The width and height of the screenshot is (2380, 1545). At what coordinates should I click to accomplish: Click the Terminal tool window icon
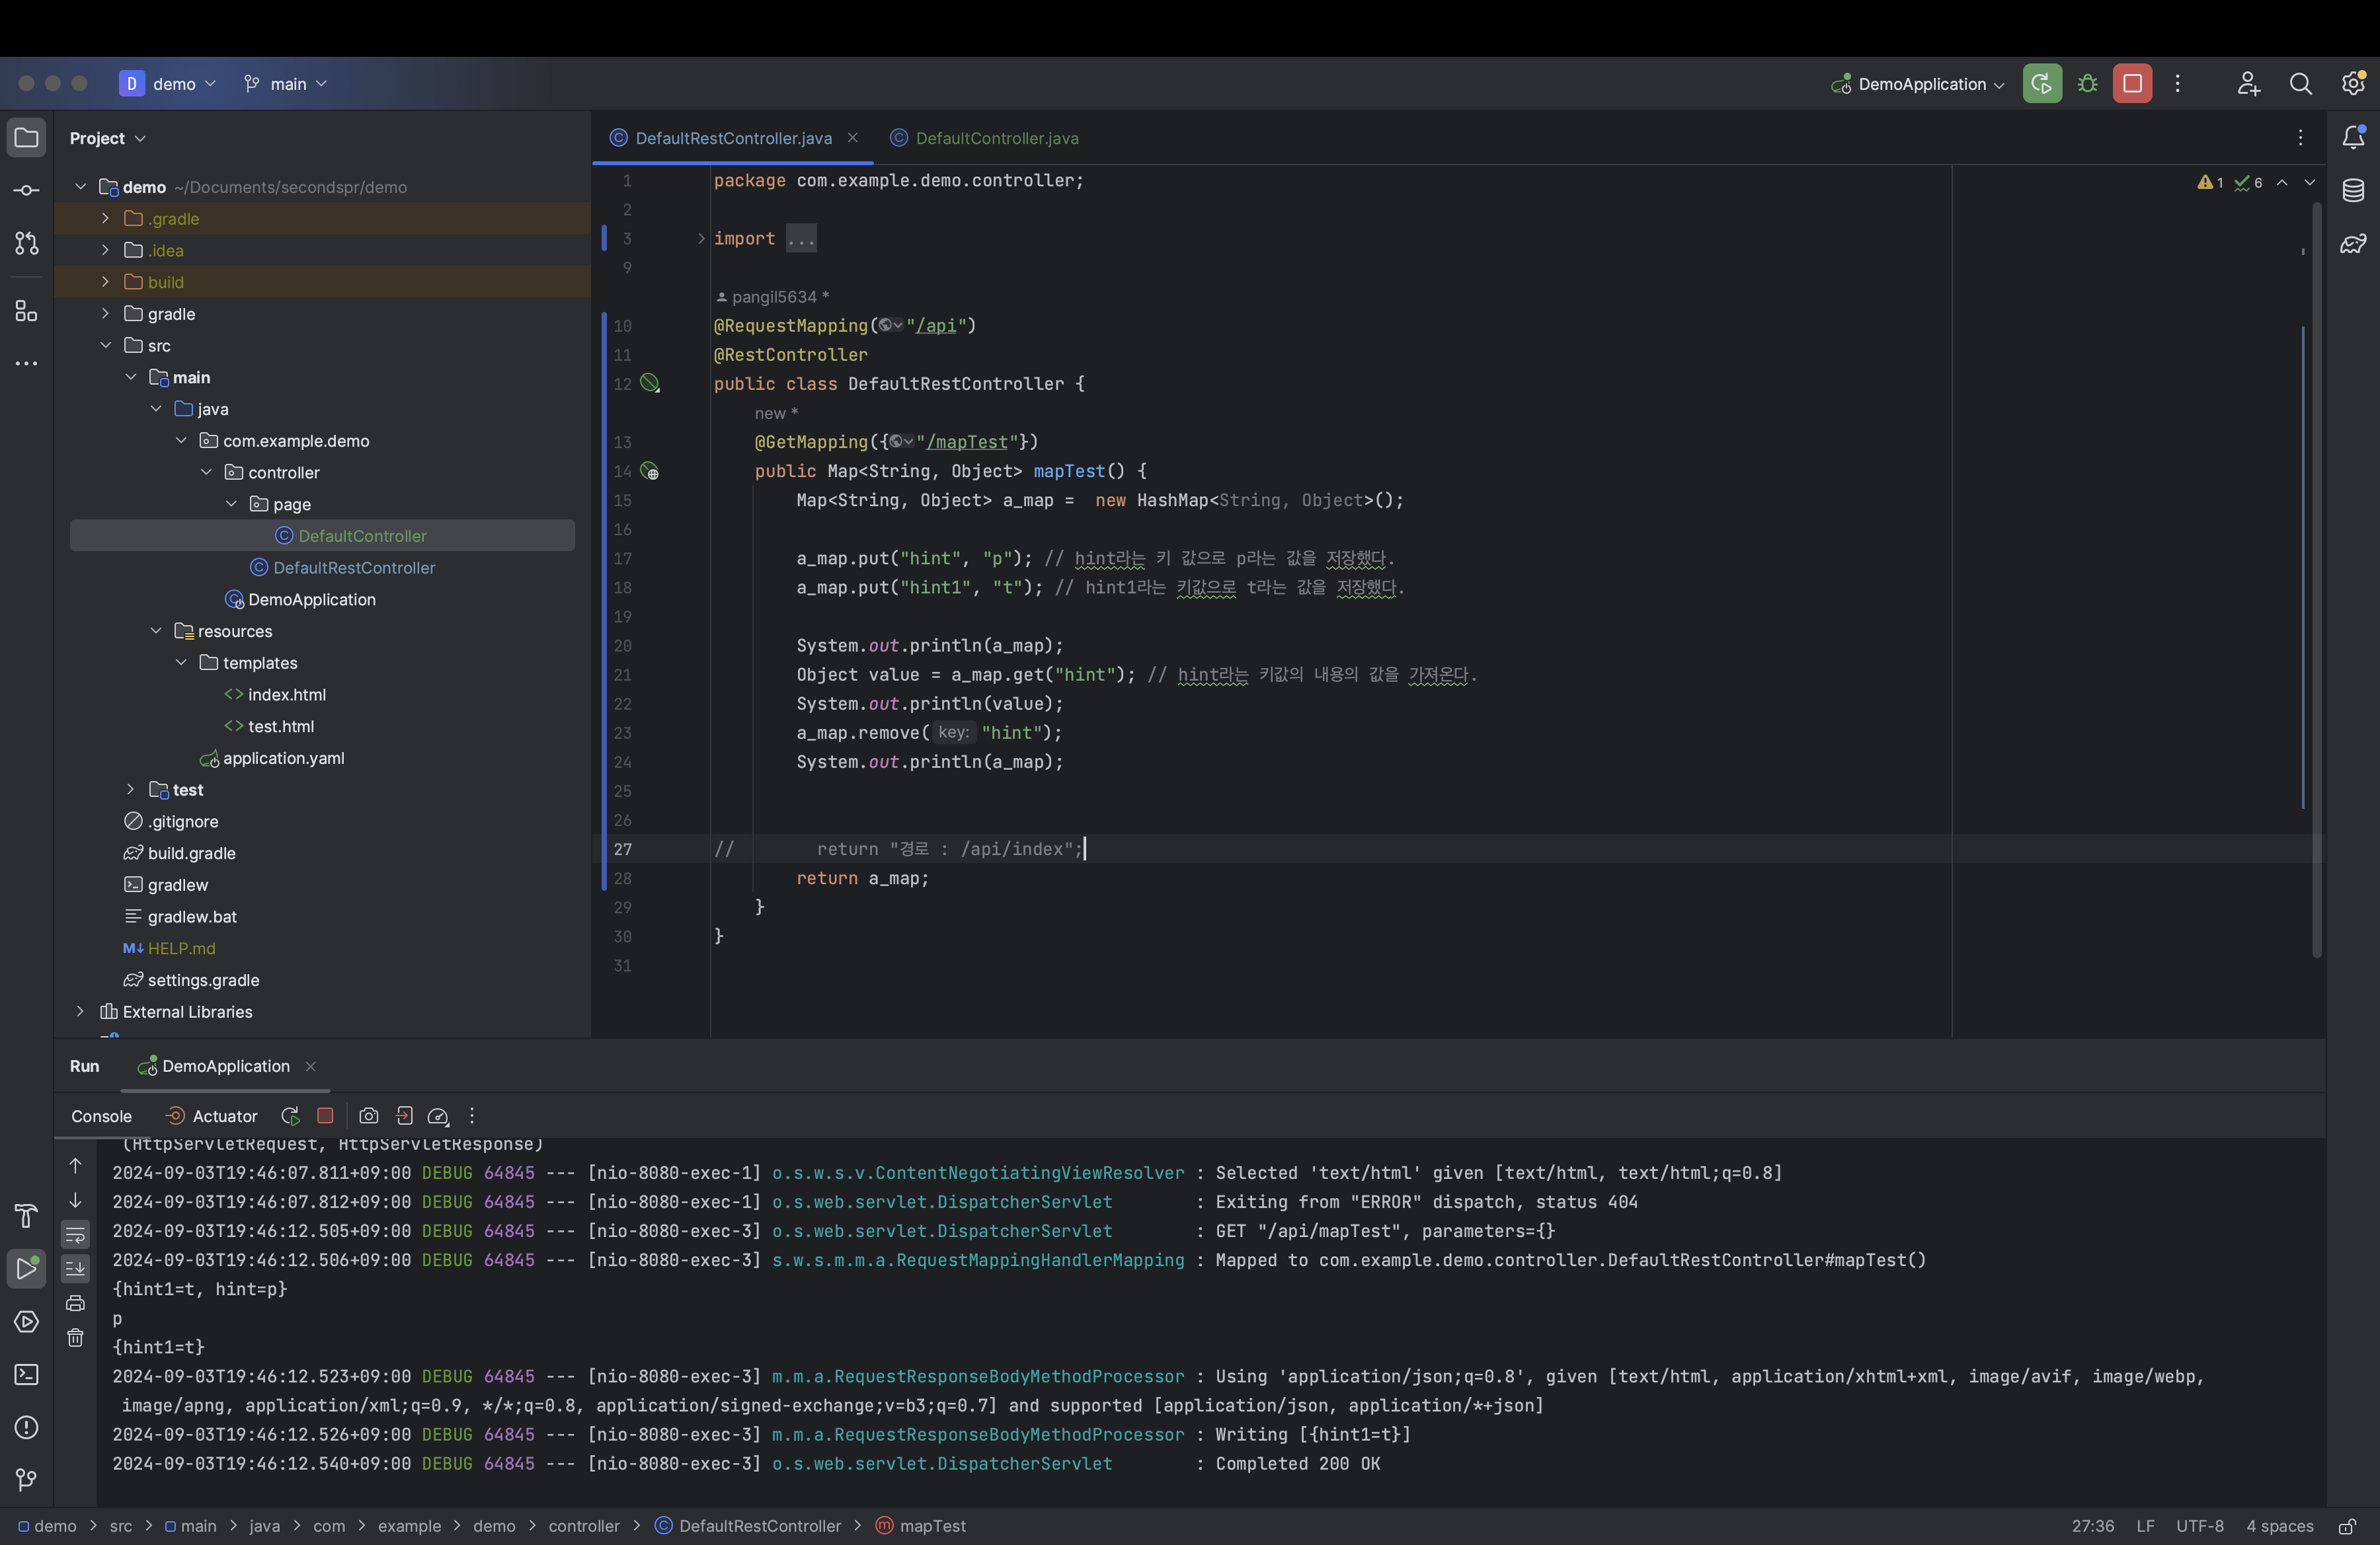(x=27, y=1374)
